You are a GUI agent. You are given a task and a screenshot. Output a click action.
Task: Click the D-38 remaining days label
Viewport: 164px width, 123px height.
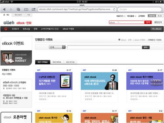(x=114, y=70)
